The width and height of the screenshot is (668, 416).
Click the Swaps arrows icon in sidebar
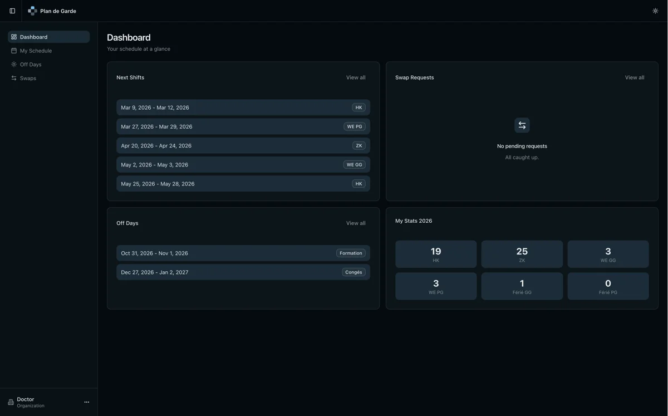14,79
